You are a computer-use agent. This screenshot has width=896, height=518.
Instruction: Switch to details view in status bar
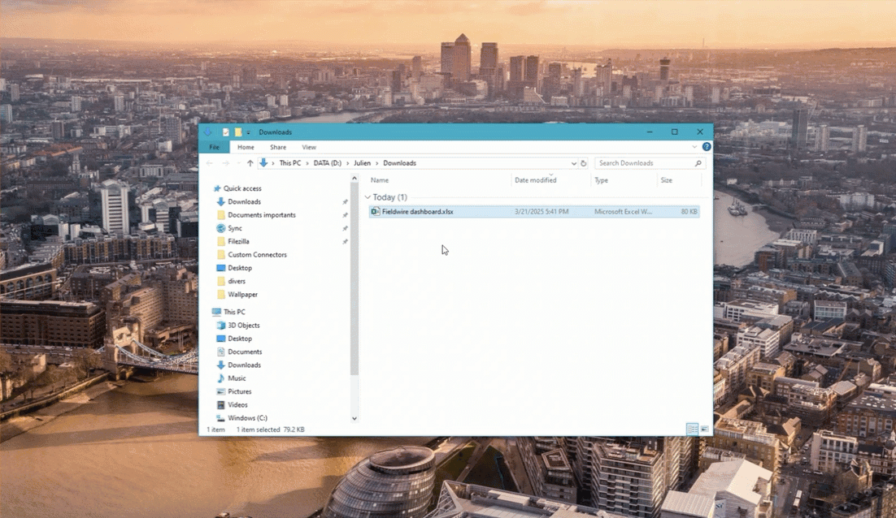(x=692, y=429)
